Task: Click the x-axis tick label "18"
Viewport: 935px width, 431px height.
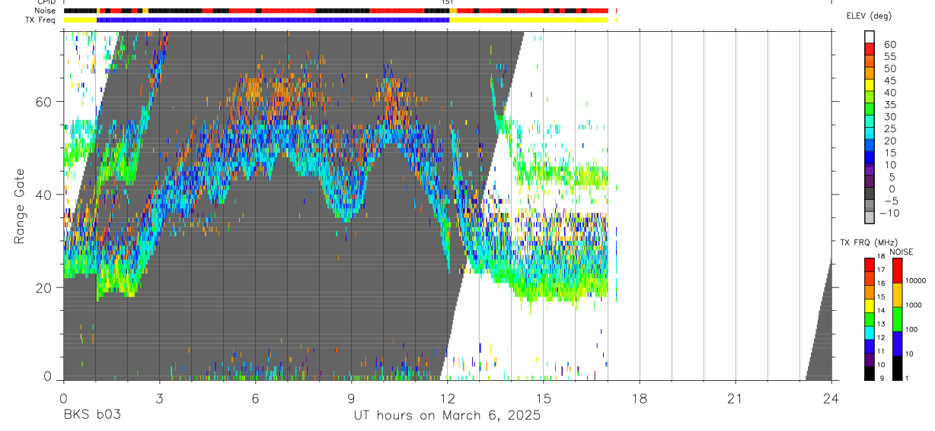Action: click(x=640, y=398)
